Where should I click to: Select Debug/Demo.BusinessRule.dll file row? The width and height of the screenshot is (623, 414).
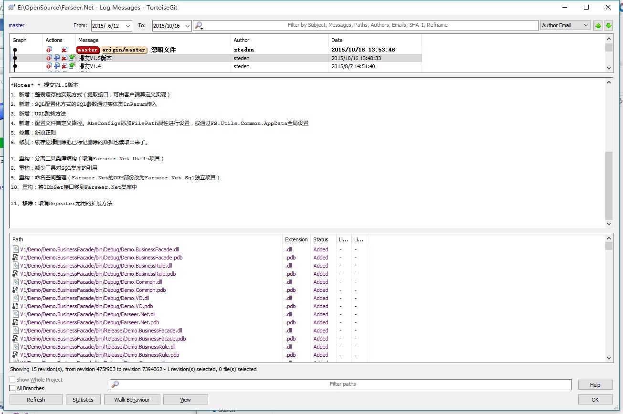point(188,266)
